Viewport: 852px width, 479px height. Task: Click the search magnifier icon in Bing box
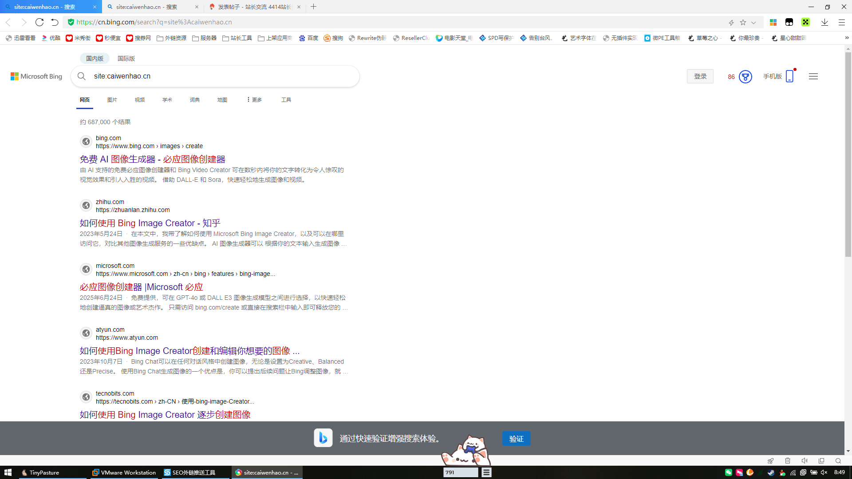coord(82,76)
